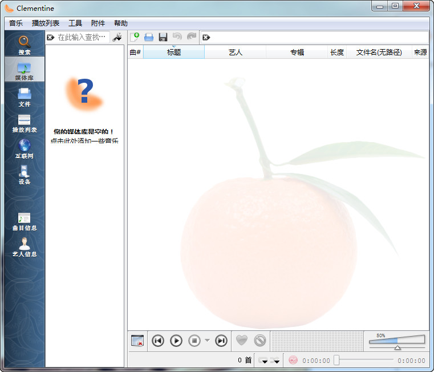Load playlist from file icon

pos(149,37)
